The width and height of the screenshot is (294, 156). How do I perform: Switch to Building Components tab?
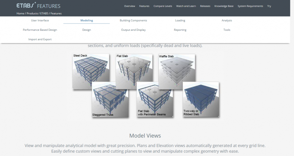tap(133, 21)
